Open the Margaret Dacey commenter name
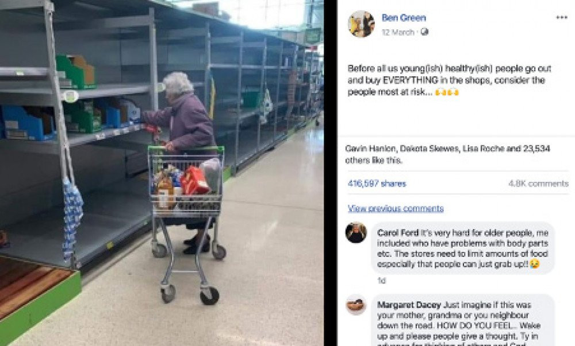 tap(409, 305)
